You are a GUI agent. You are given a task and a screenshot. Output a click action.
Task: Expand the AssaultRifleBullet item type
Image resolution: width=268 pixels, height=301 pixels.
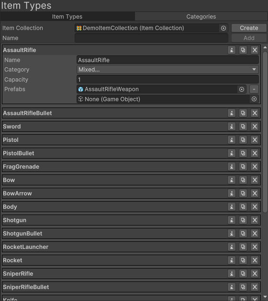(x=115, y=113)
